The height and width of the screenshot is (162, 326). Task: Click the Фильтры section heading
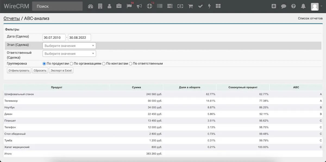[x=12, y=29]
